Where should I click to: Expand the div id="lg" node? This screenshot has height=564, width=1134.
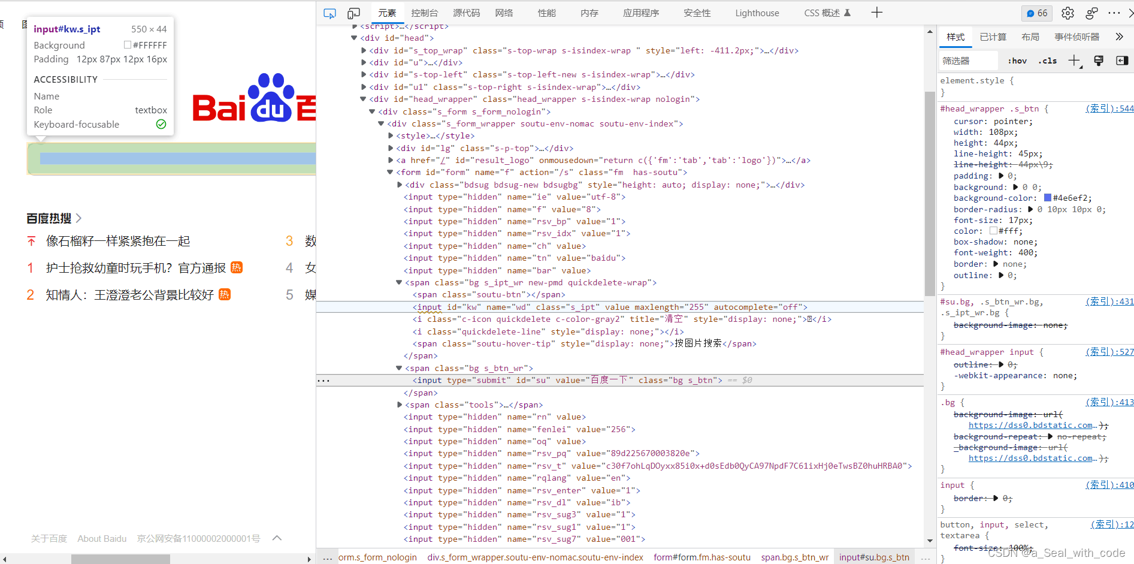391,148
